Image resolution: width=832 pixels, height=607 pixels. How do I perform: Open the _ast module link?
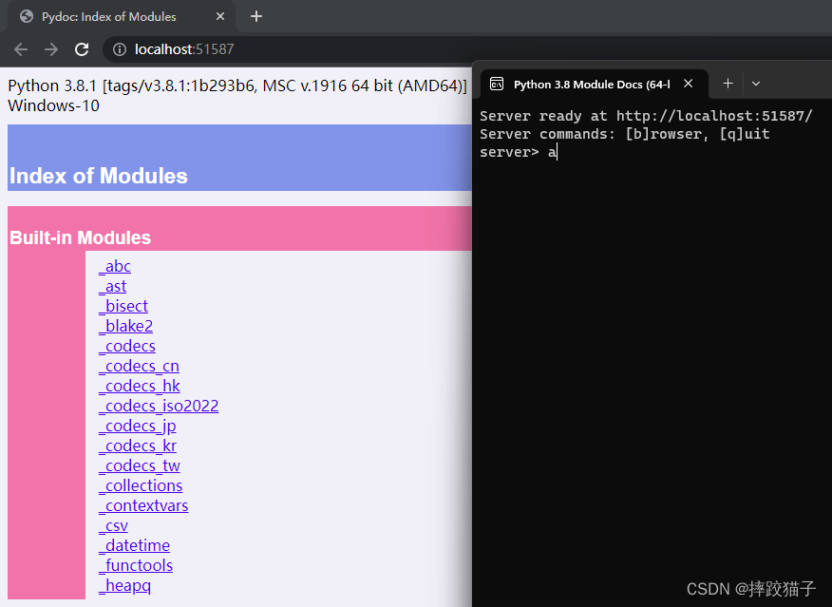click(x=112, y=287)
